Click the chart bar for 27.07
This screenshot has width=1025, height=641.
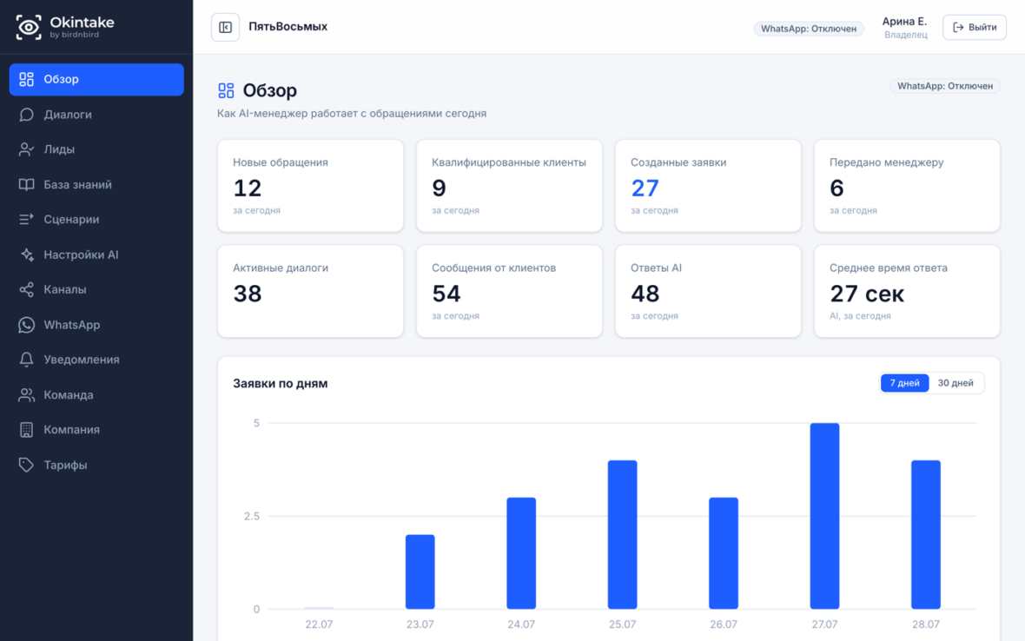click(x=825, y=516)
